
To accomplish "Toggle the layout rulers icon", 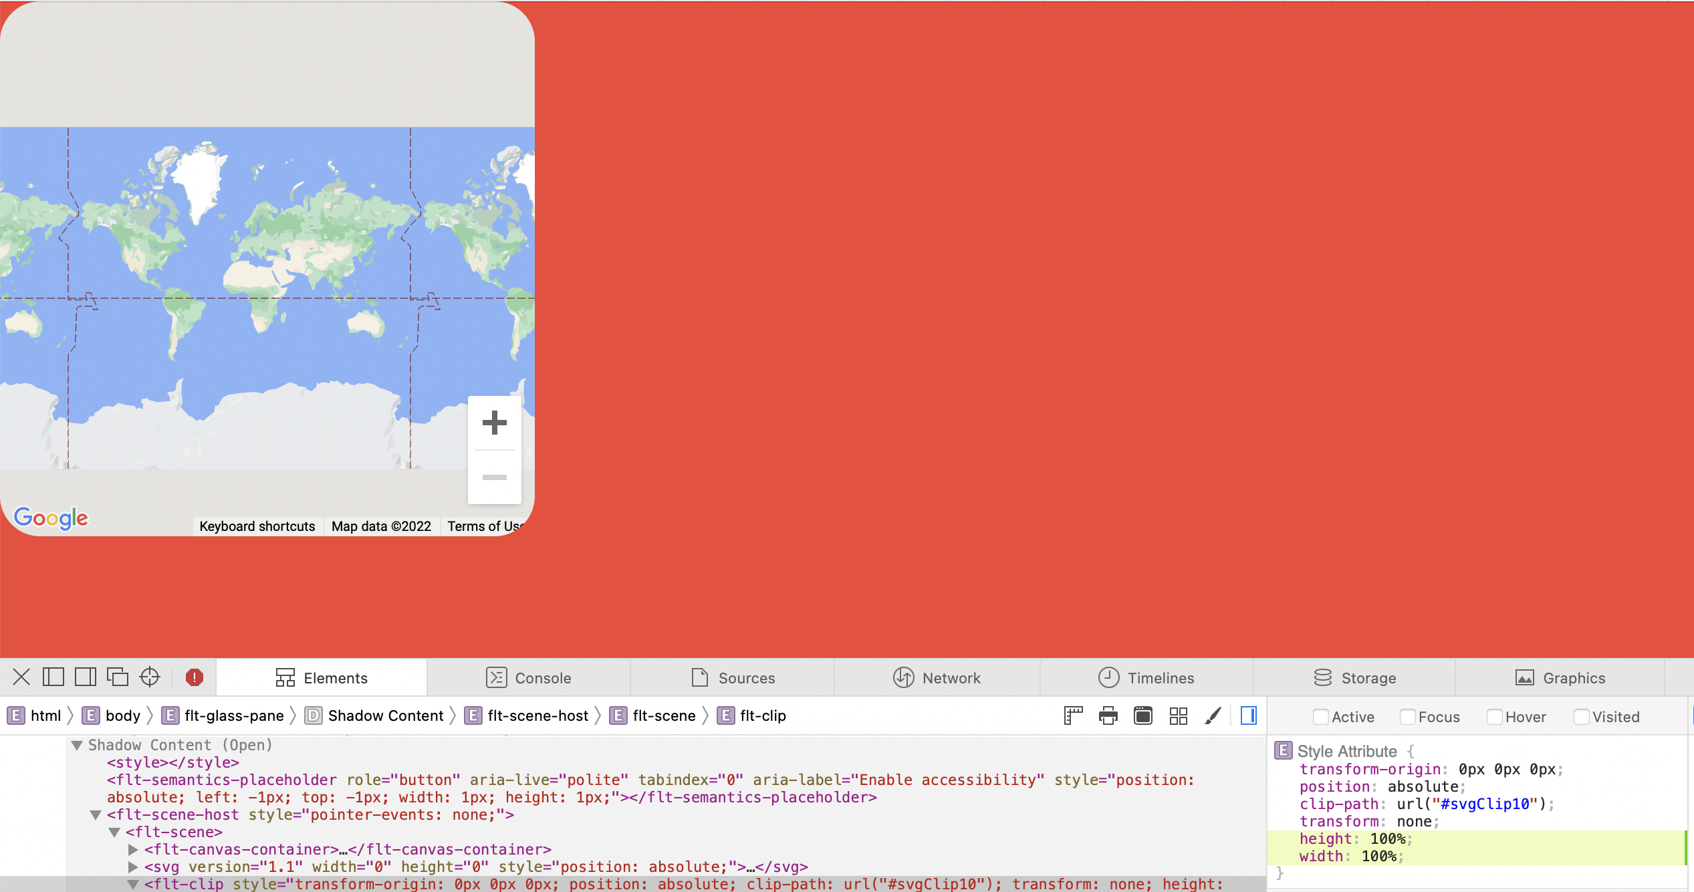I will coord(1073,715).
